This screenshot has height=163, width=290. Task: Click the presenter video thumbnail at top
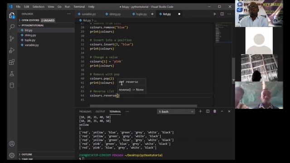(x=259, y=13)
